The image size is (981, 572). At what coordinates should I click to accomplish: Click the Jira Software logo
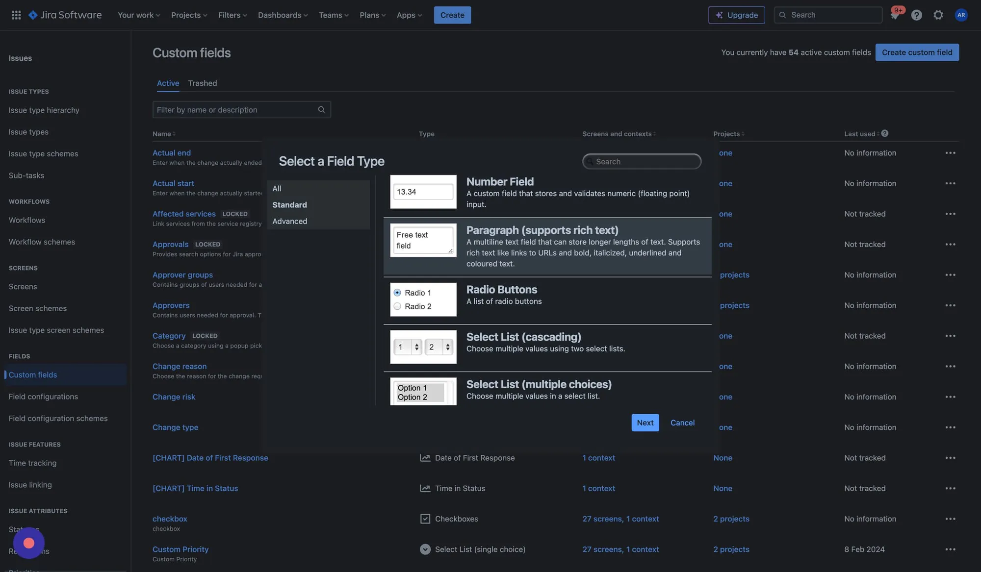pos(65,15)
